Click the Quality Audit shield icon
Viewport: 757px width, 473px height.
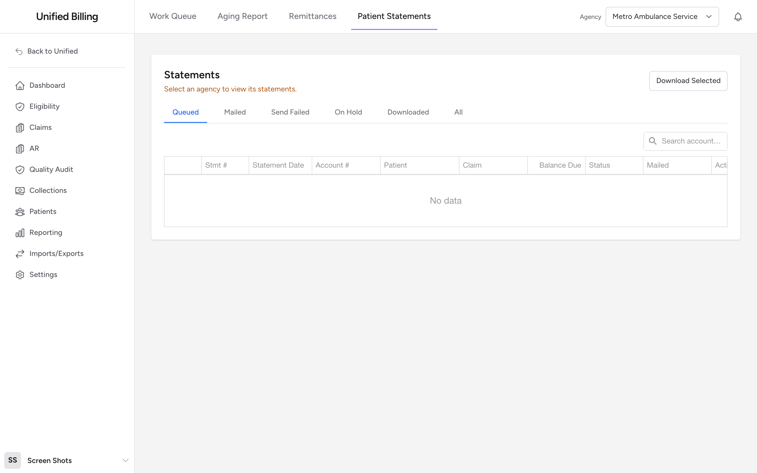coord(20,169)
